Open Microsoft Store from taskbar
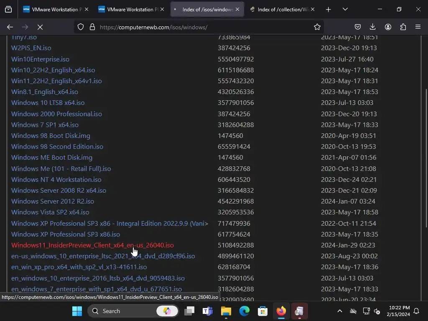Image resolution: width=428 pixels, height=321 pixels. pos(262,311)
